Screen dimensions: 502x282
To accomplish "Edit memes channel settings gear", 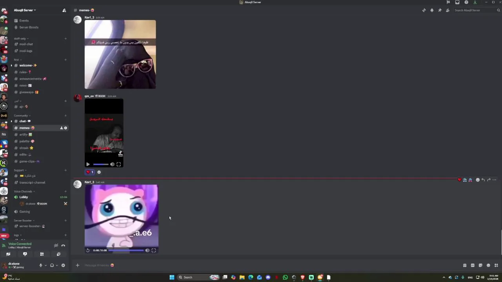I will click(x=65, y=128).
